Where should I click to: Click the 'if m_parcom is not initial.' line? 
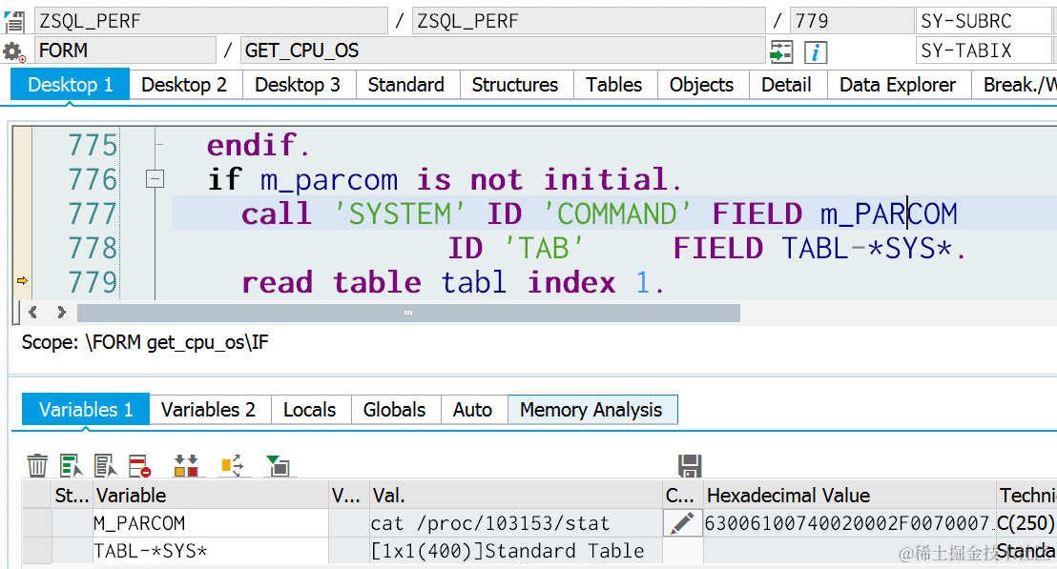point(445,180)
